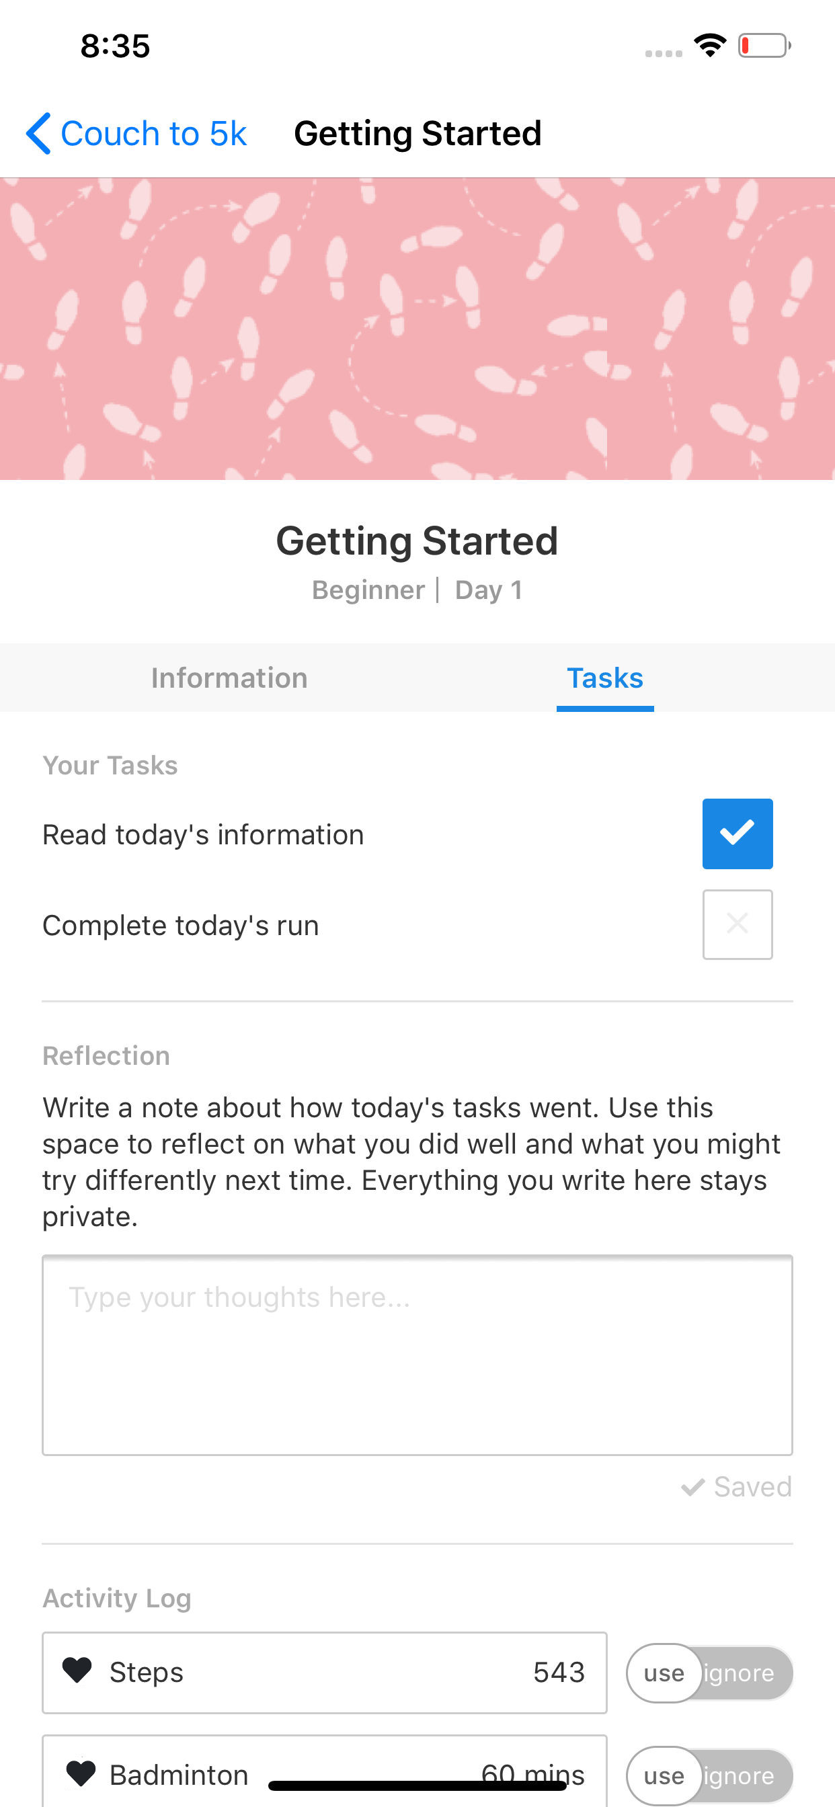Viewport: 835px width, 1807px height.
Task: Tap the back chevron icon
Action: [38, 133]
